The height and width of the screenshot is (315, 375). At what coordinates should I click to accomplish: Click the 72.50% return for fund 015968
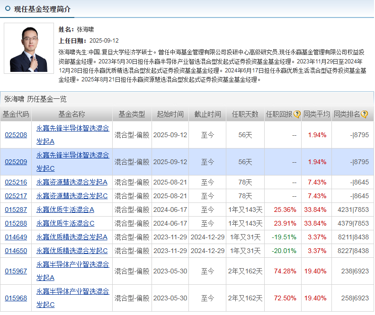coord(285,298)
